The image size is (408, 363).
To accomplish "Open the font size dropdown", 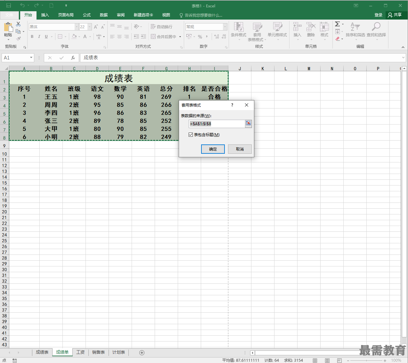I will coord(90,27).
